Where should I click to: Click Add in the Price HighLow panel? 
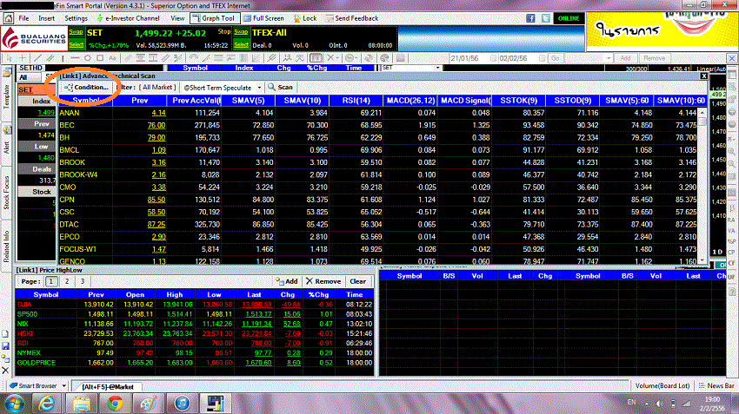tap(287, 281)
